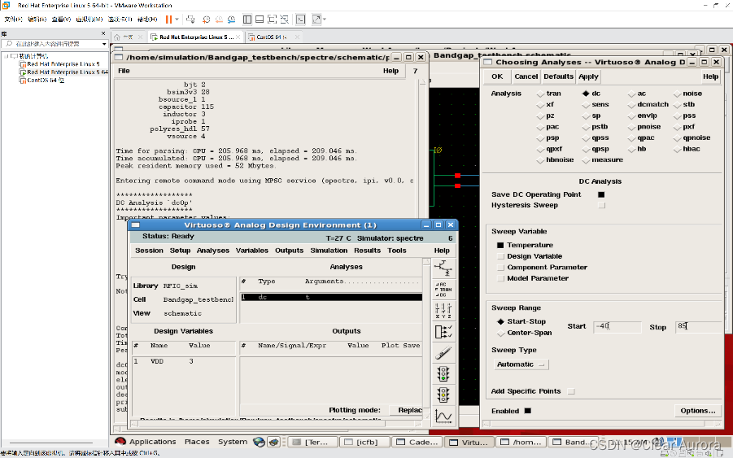Open Choose Analyses via the AC/TRAN/DC icon

(443, 290)
